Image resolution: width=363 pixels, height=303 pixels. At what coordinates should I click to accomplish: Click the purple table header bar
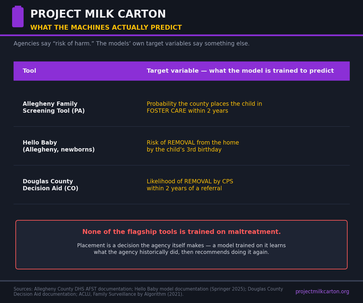(181, 71)
